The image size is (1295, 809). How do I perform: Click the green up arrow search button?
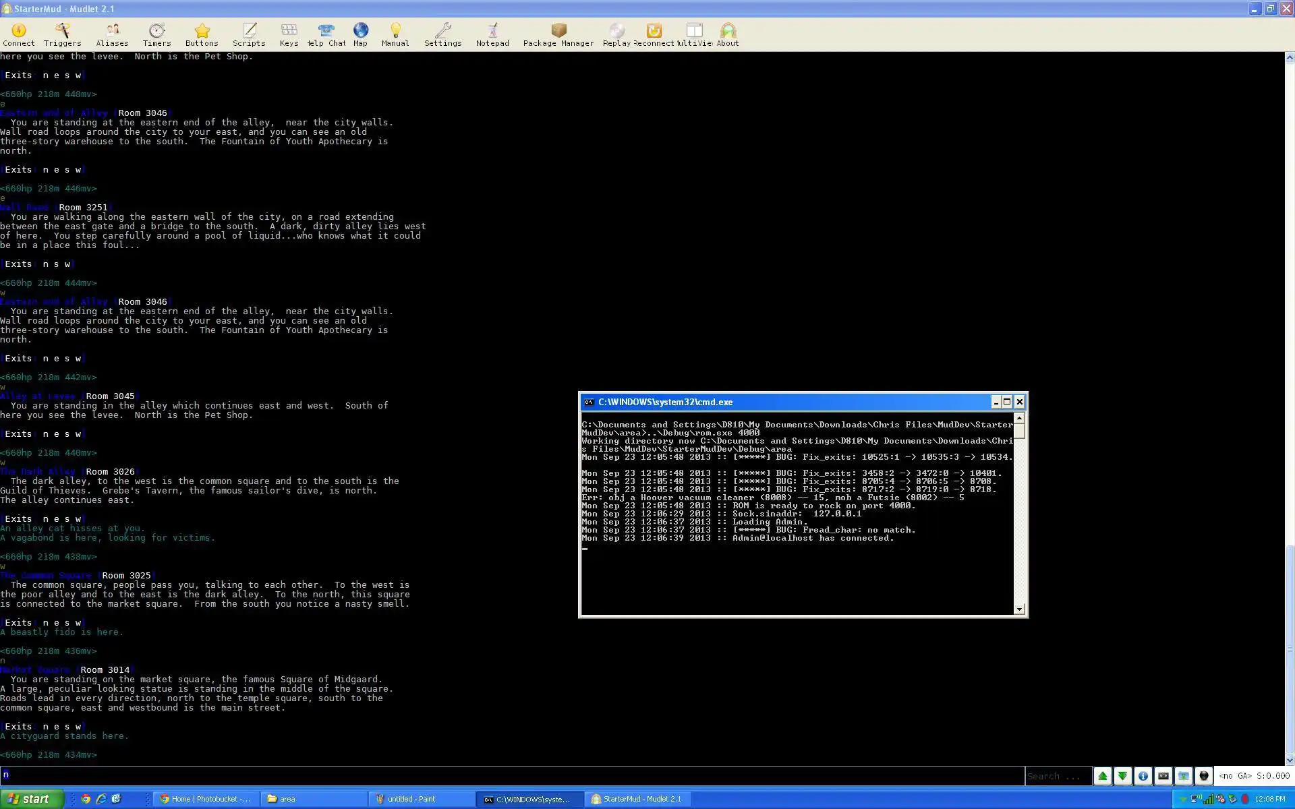click(x=1103, y=776)
